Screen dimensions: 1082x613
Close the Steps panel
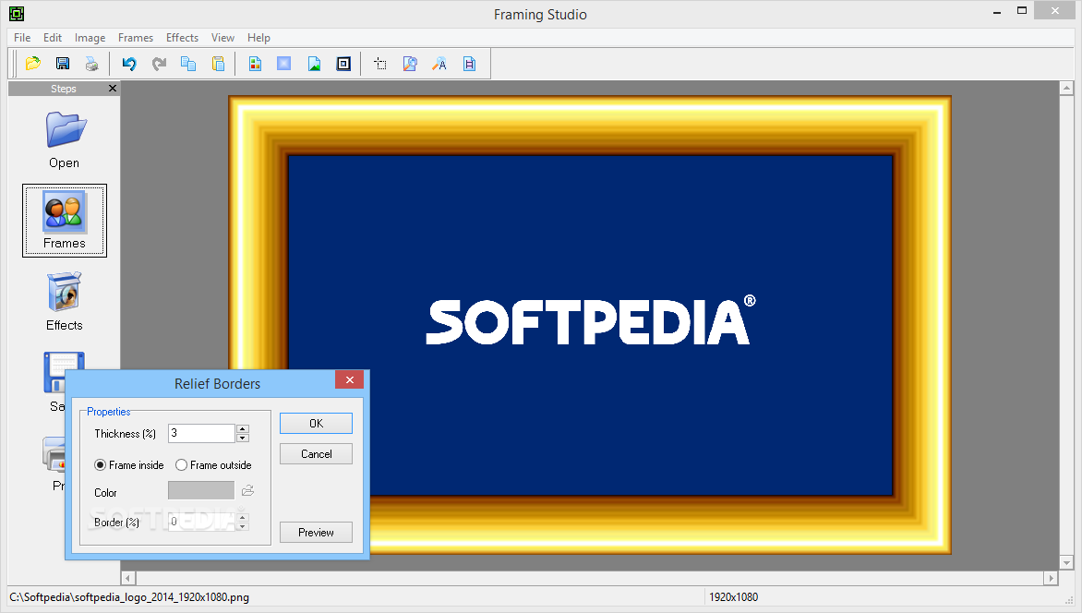point(113,89)
